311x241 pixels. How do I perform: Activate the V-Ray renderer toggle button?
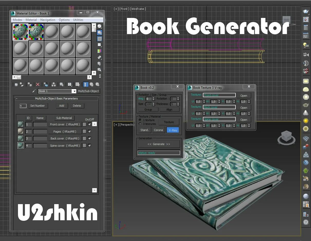tap(173, 130)
